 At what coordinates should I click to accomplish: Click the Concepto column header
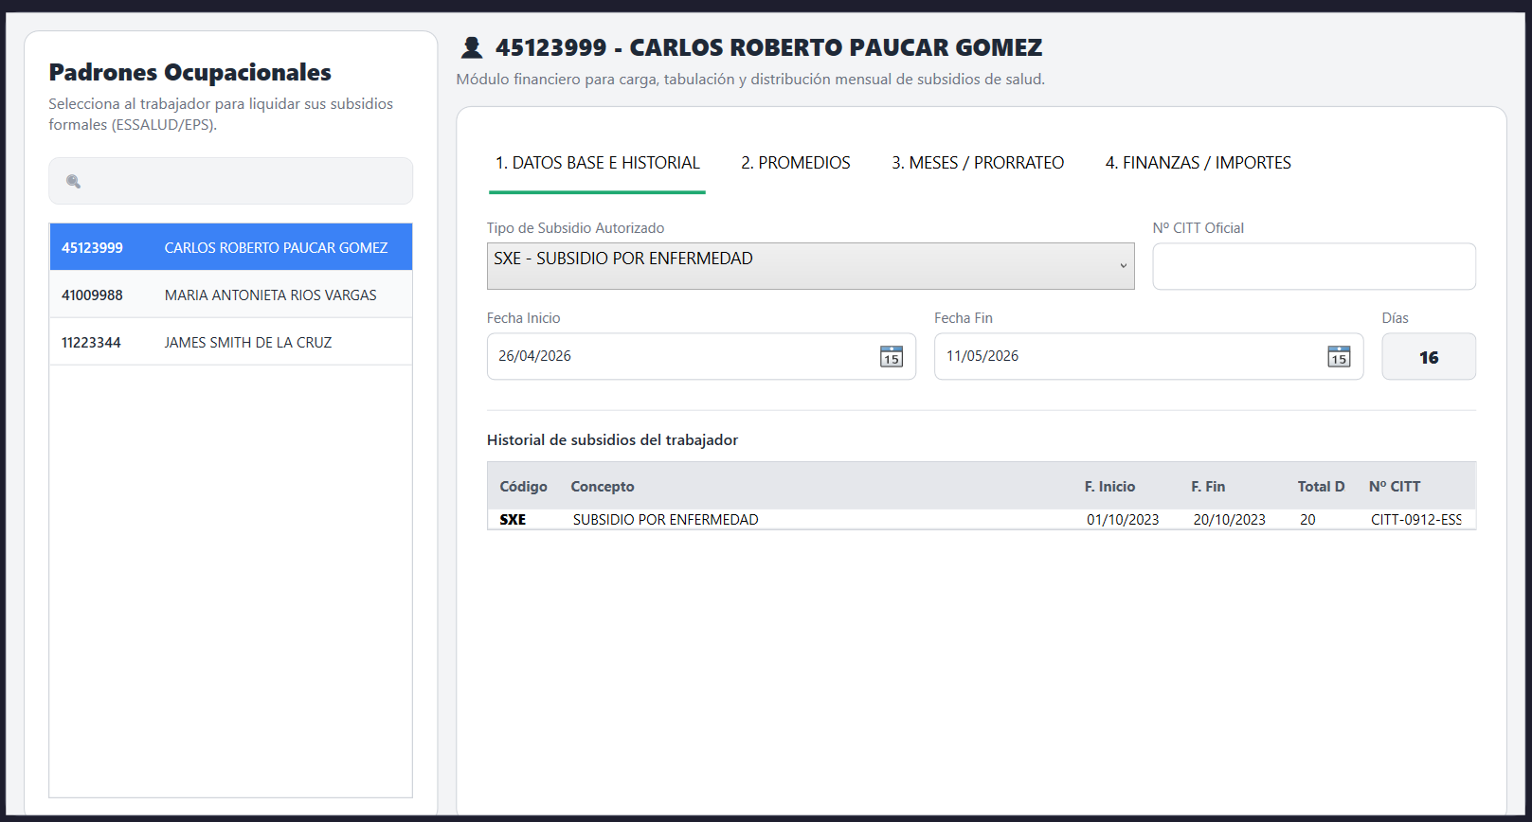point(603,487)
